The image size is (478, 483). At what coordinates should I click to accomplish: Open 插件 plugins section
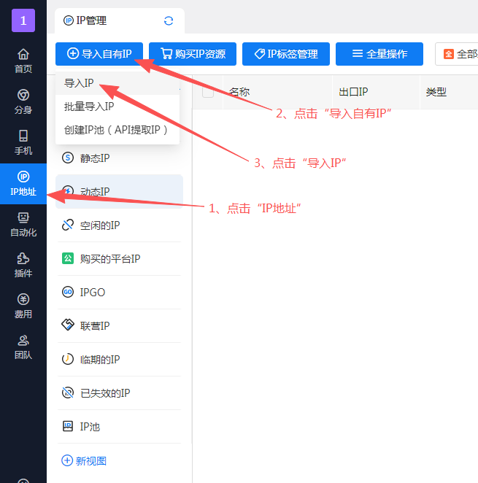[23, 266]
